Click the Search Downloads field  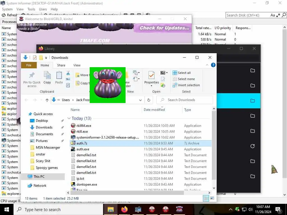pyautogui.click(x=184, y=100)
